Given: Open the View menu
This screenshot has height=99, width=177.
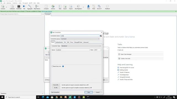Looking at the screenshot, I should coord(35,3).
